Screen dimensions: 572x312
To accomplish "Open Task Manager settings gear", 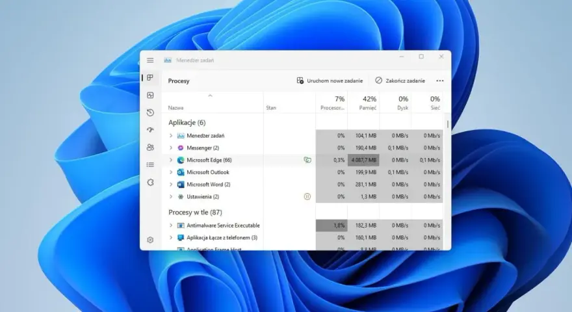I will tap(150, 240).
